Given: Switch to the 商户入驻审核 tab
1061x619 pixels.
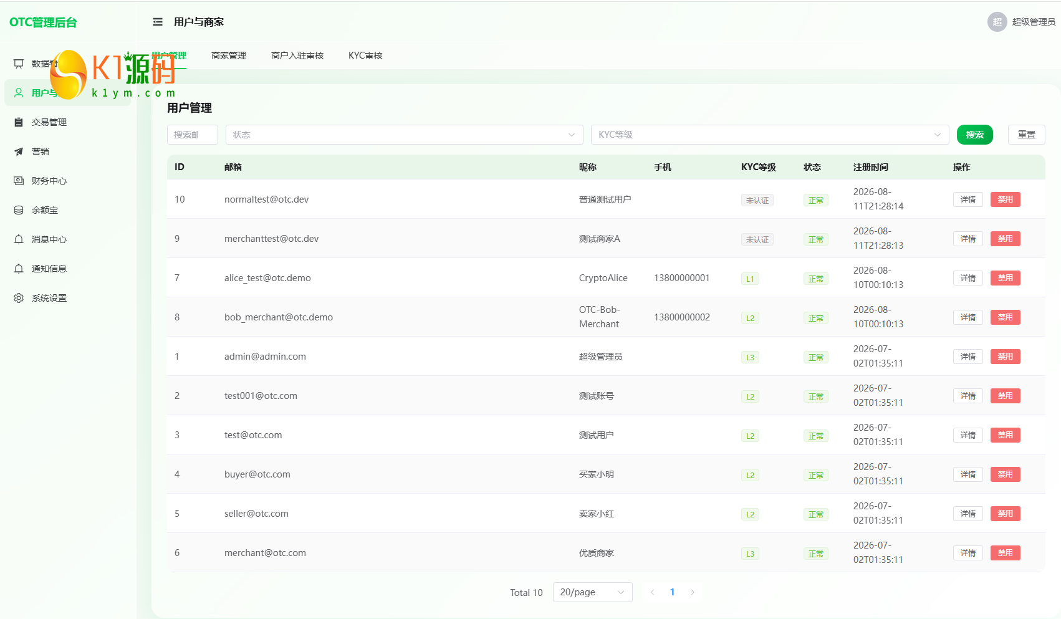Looking at the screenshot, I should [297, 55].
